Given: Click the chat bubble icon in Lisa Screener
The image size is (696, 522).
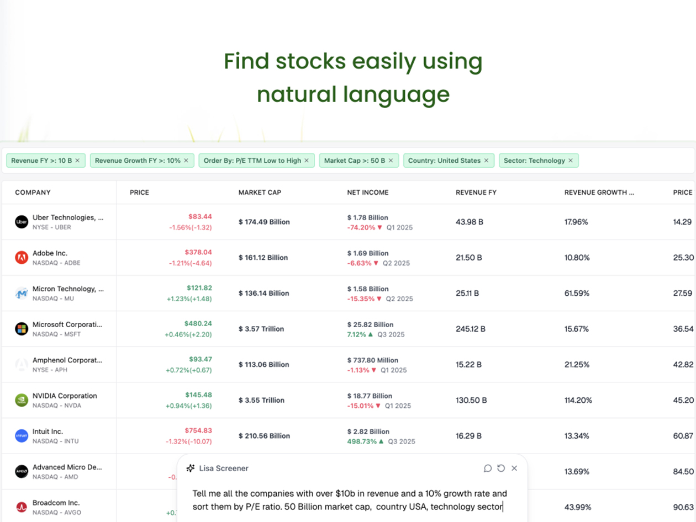Looking at the screenshot, I should tap(488, 468).
